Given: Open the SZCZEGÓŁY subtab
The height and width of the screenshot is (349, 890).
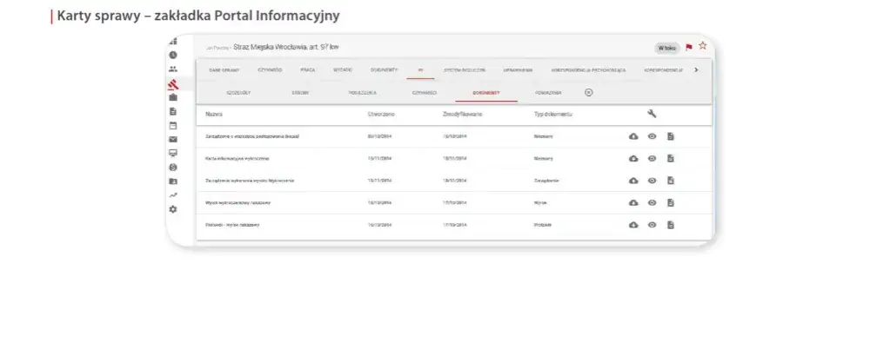Looking at the screenshot, I should point(238,92).
